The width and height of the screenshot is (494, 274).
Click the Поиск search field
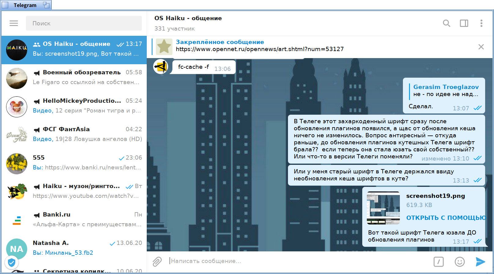pyautogui.click(x=84, y=23)
